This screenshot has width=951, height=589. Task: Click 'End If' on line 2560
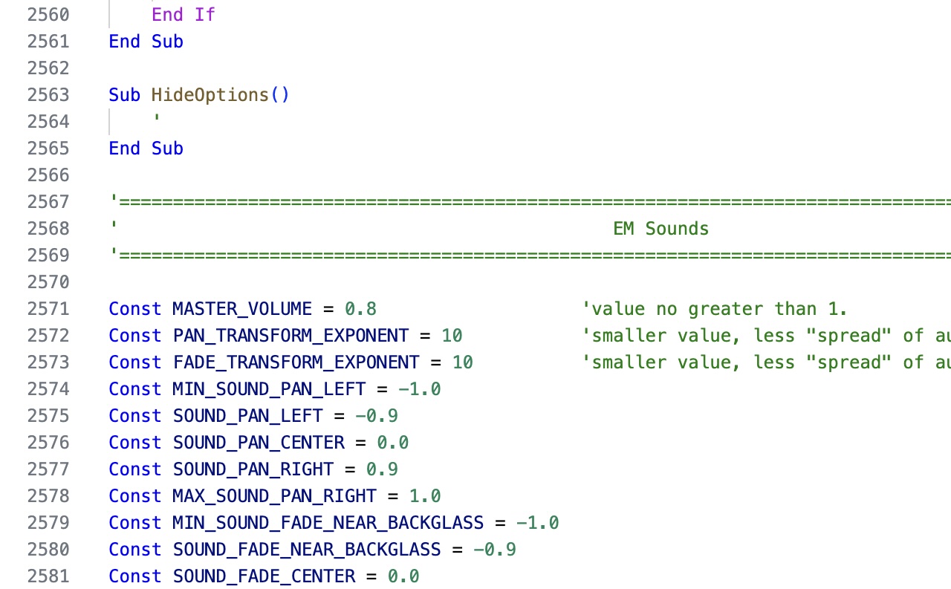click(184, 15)
